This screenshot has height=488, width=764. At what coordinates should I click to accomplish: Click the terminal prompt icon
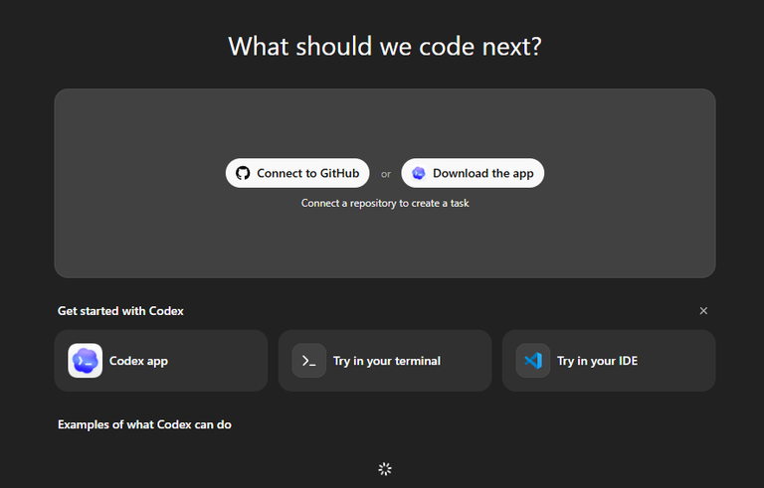pos(309,361)
